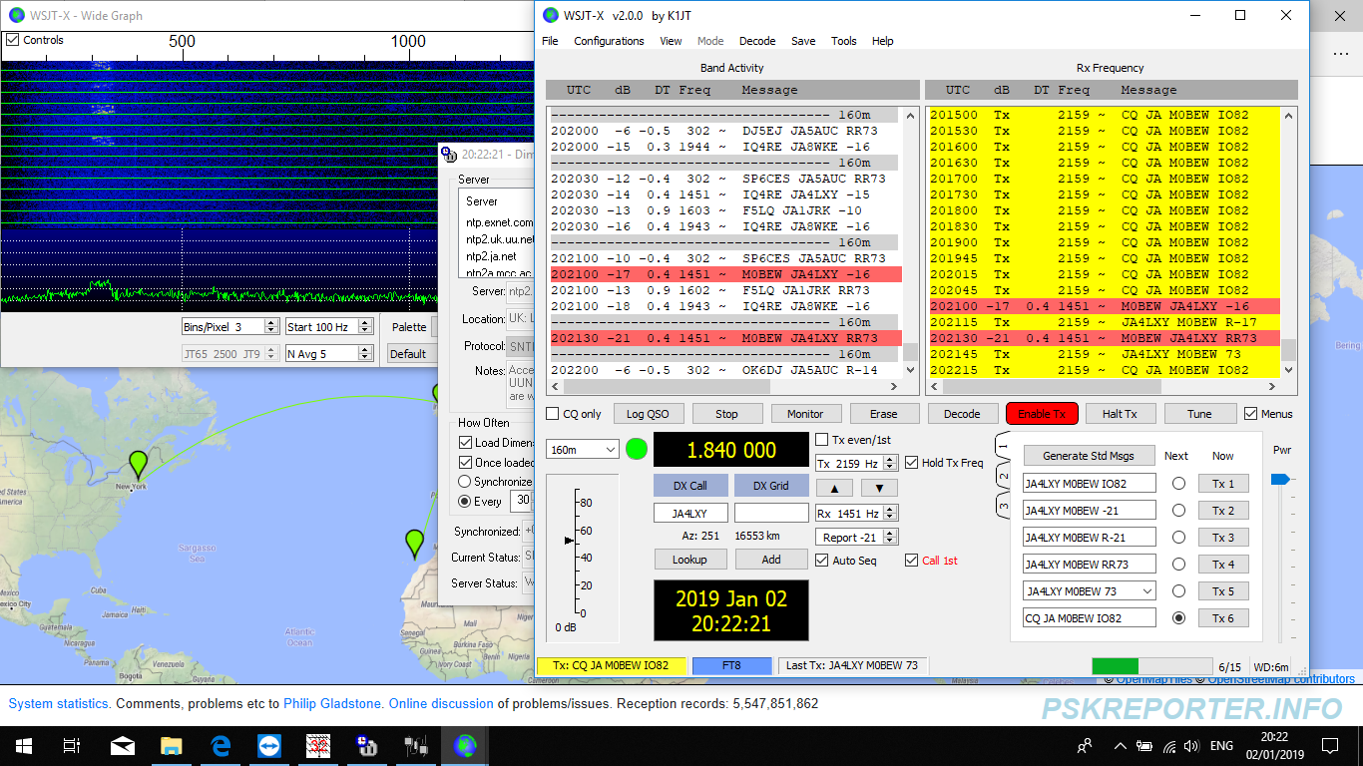
Task: Open the volume speaker icon in tray
Action: click(x=1191, y=746)
